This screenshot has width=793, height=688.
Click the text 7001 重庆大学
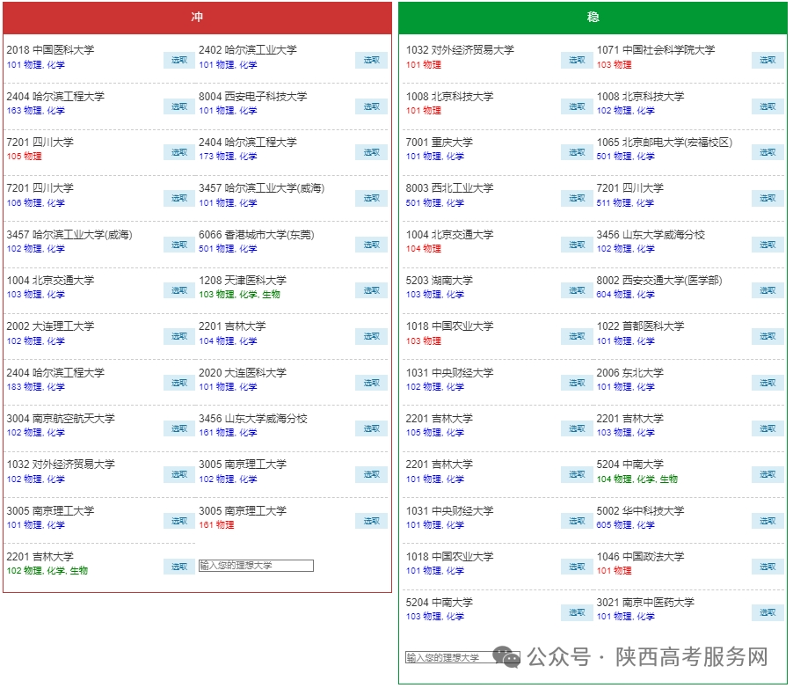pyautogui.click(x=440, y=143)
